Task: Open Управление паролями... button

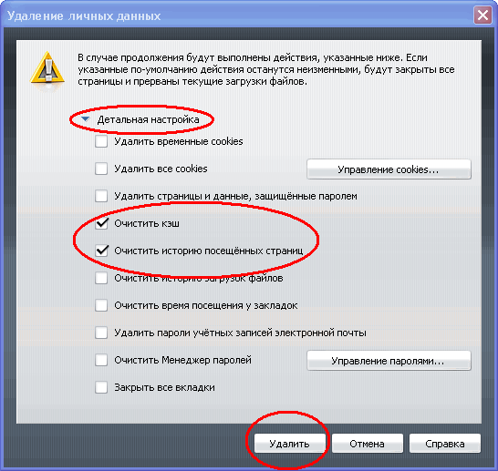Action: click(389, 361)
